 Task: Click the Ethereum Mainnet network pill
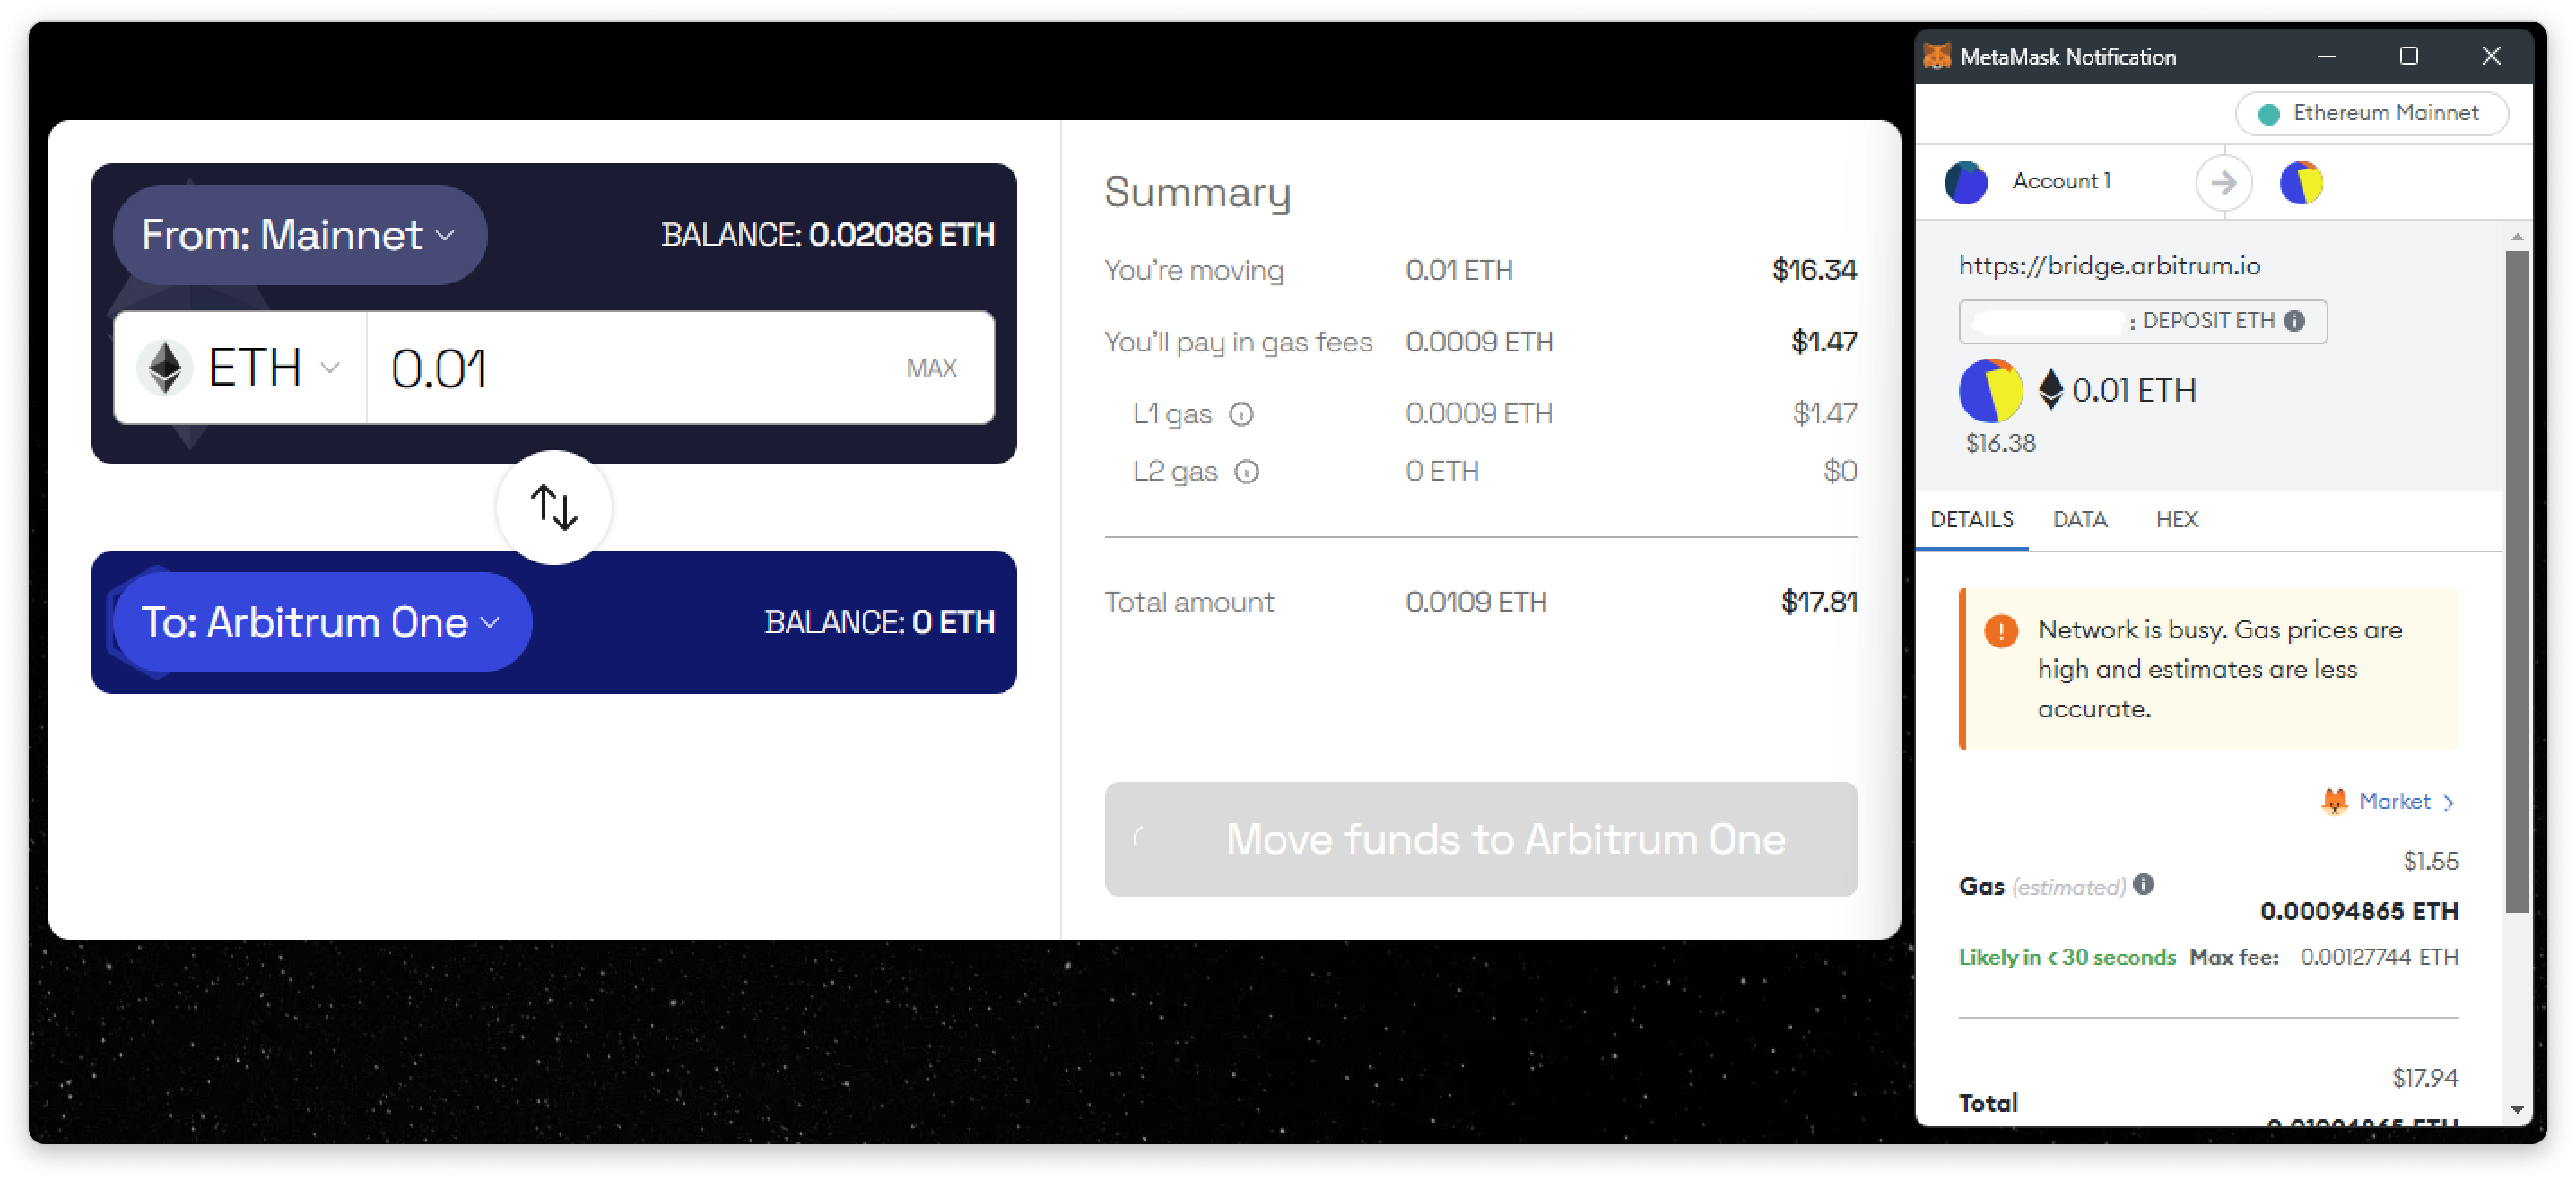coord(2372,113)
